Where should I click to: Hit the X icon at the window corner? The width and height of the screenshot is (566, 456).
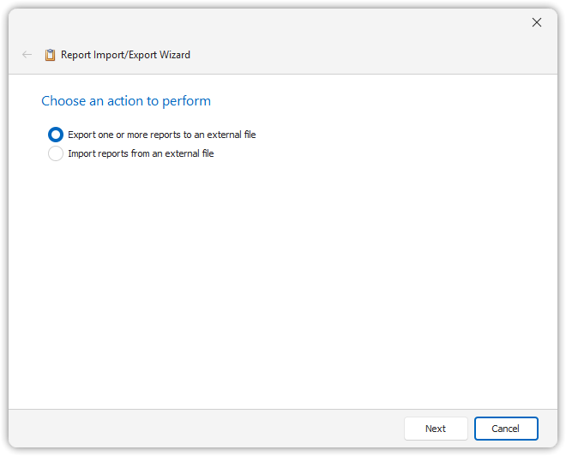tap(537, 22)
